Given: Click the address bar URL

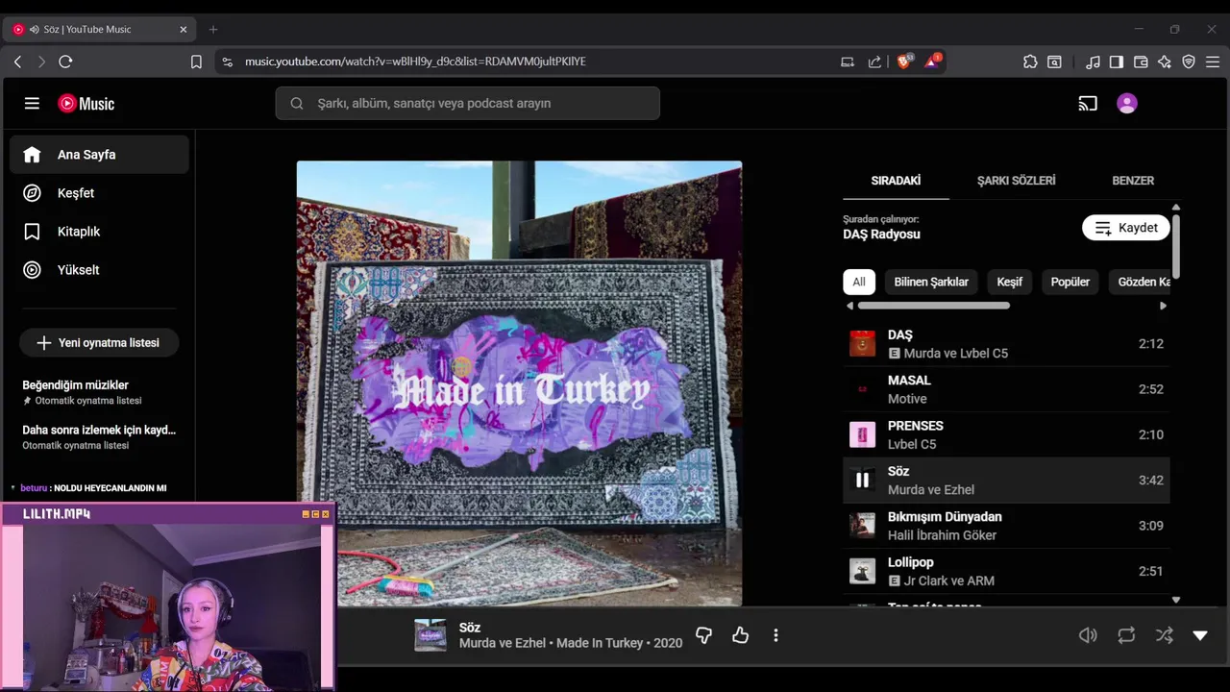Looking at the screenshot, I should pos(415,62).
